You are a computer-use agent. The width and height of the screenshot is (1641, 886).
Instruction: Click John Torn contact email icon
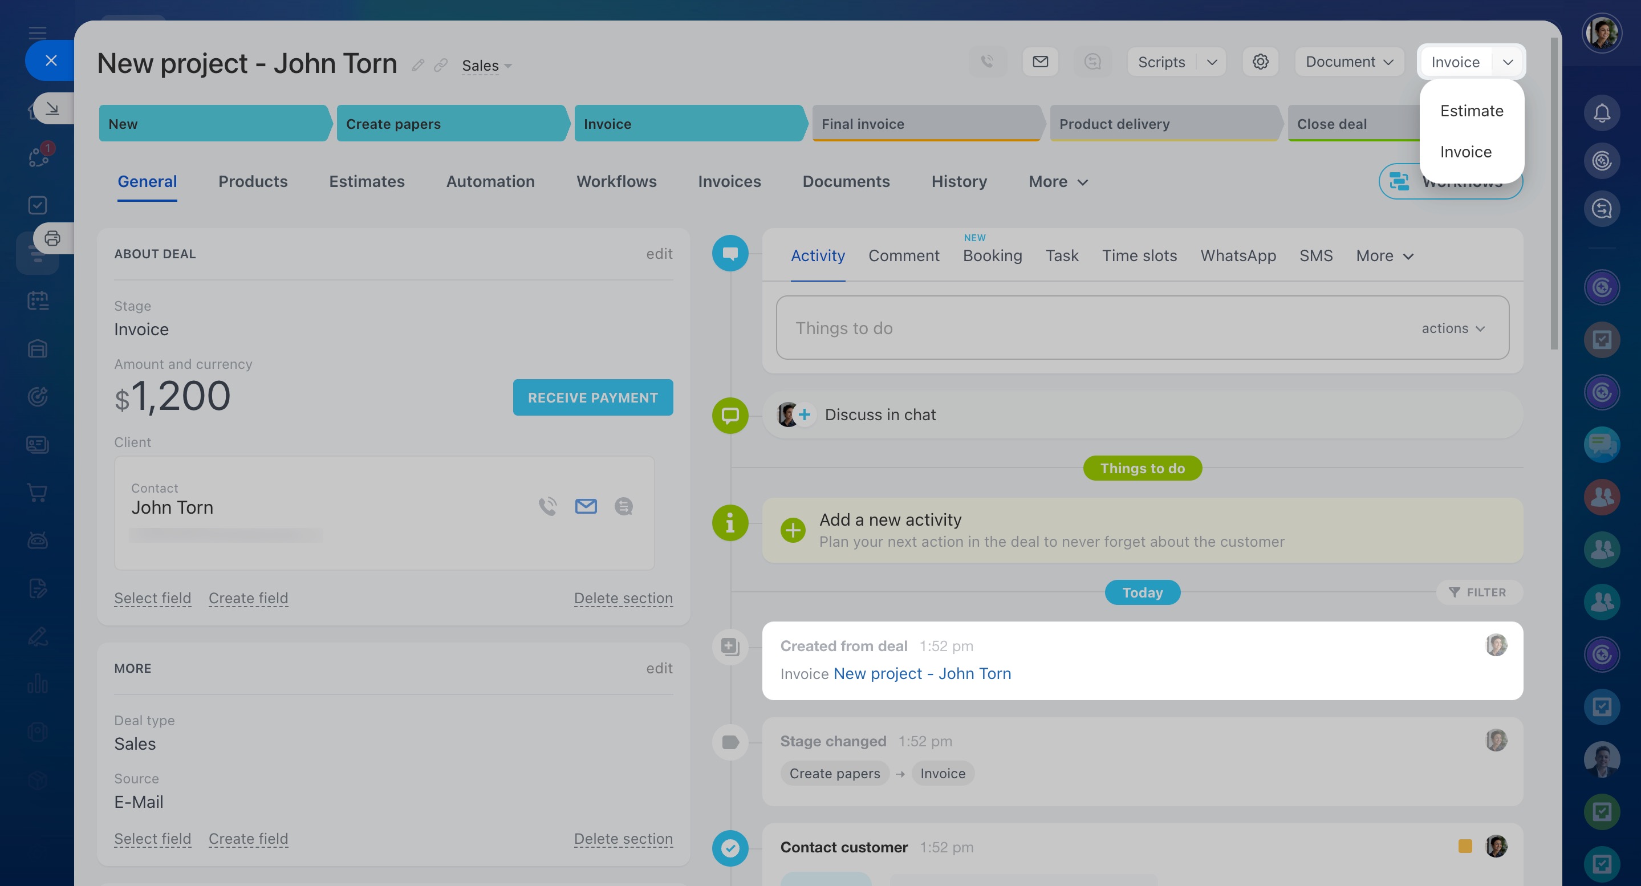tap(586, 506)
